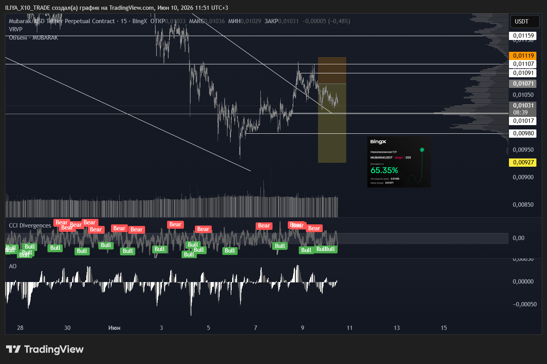Click the 0,01107 horizontal line price label

pos(522,64)
